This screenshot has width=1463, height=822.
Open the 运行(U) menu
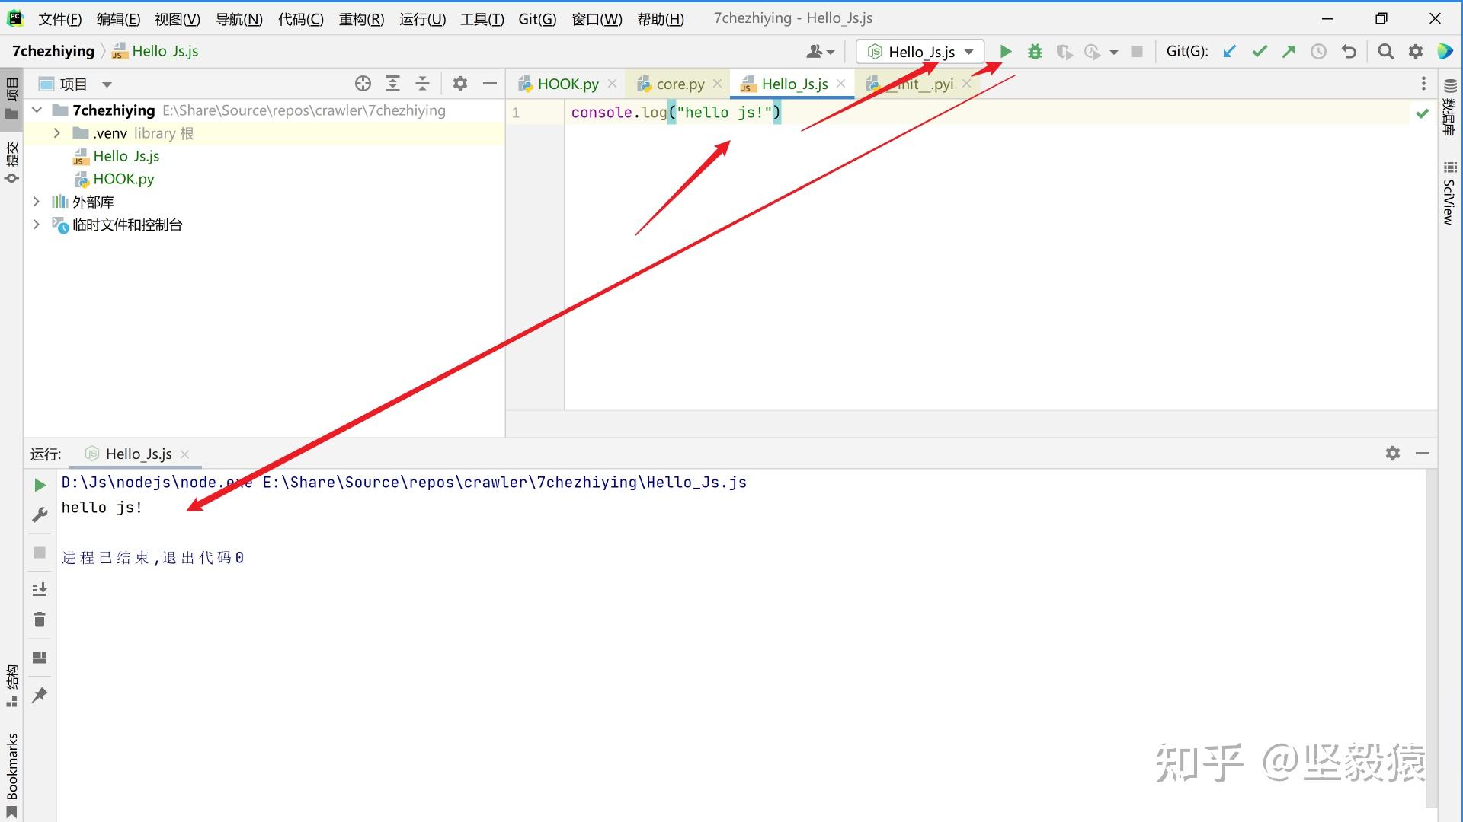(x=421, y=19)
